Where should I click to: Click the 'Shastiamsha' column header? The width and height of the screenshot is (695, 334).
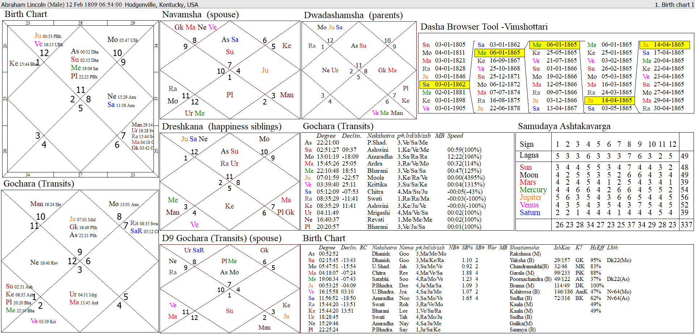[524, 248]
